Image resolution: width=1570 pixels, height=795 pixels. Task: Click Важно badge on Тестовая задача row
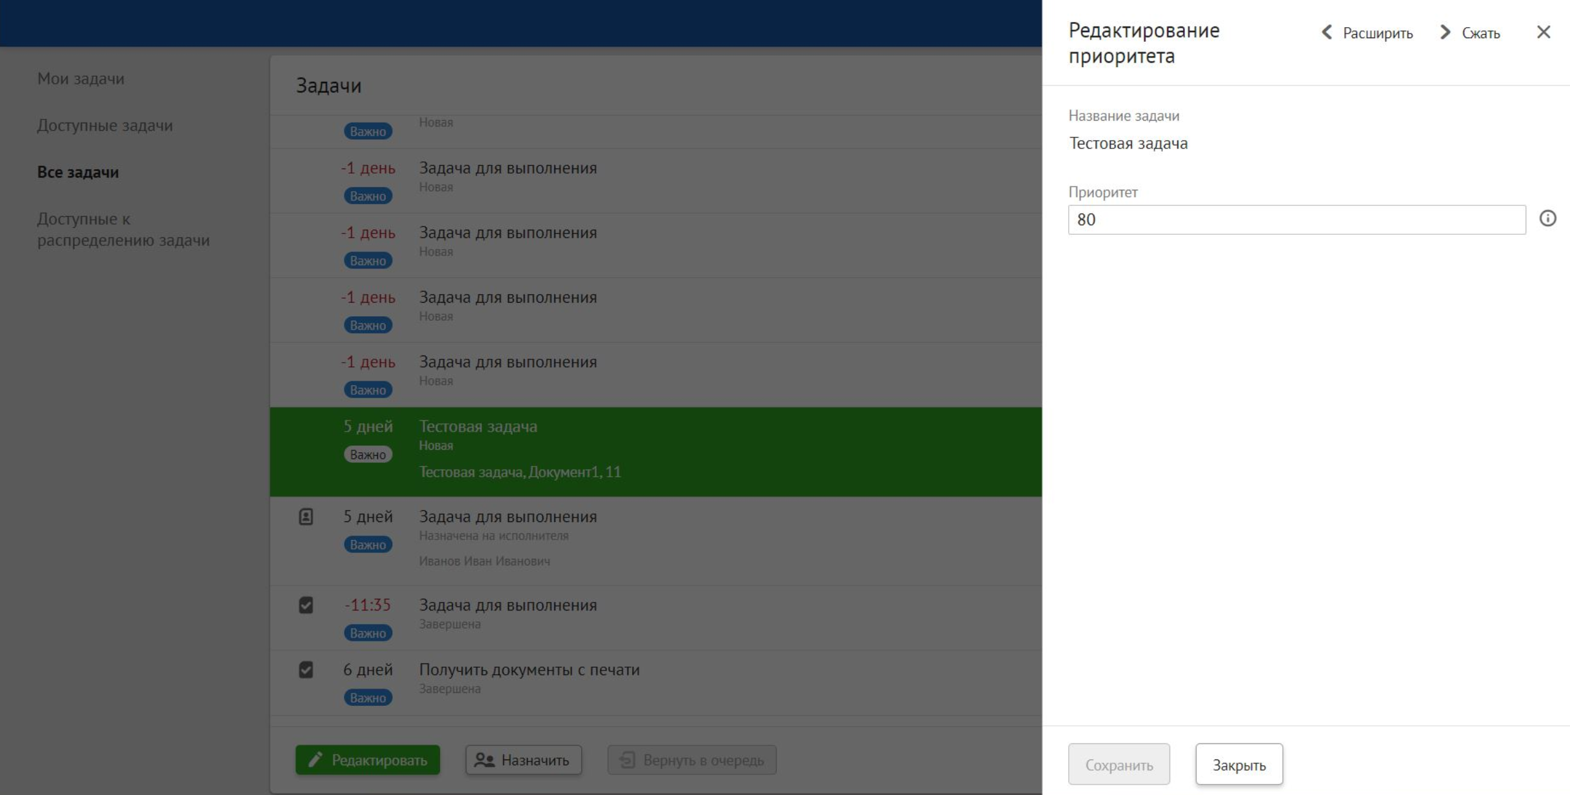(368, 455)
